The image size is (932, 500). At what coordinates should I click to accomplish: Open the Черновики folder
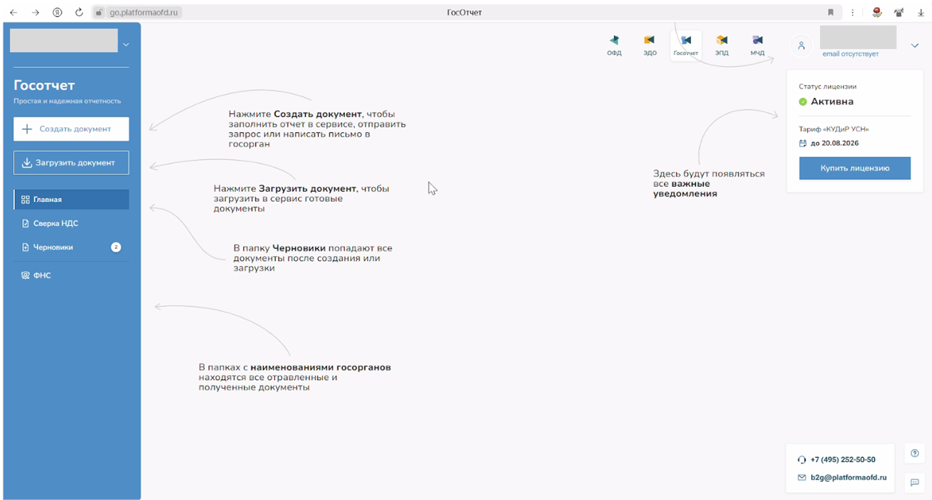tap(53, 247)
